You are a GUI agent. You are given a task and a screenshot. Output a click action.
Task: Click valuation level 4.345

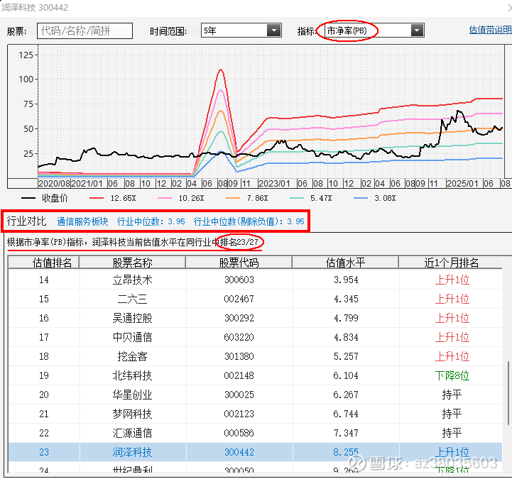(346, 299)
